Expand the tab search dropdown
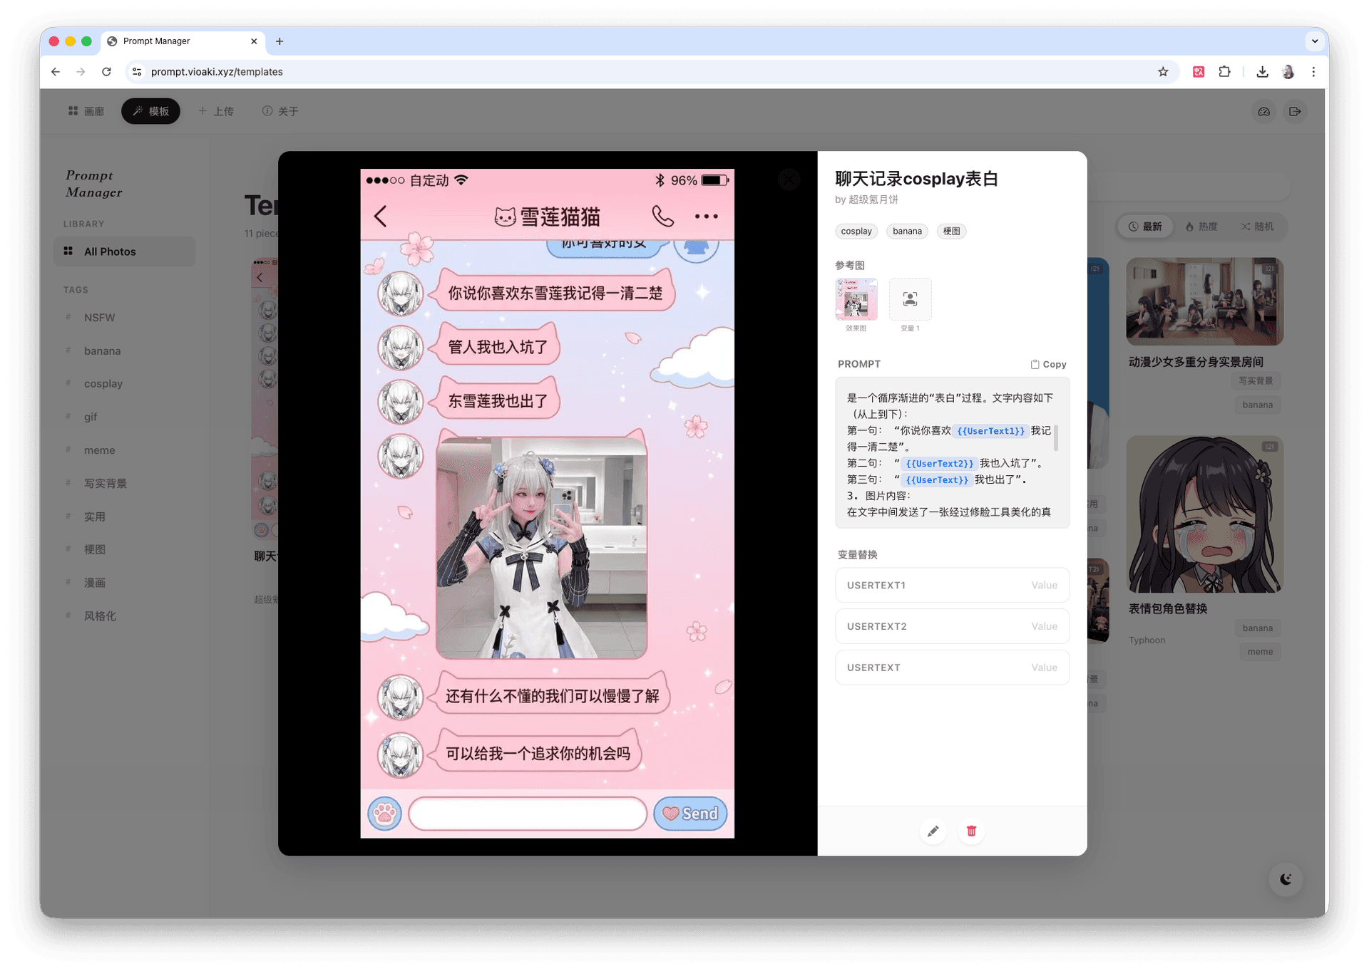This screenshot has height=971, width=1369. (x=1315, y=41)
